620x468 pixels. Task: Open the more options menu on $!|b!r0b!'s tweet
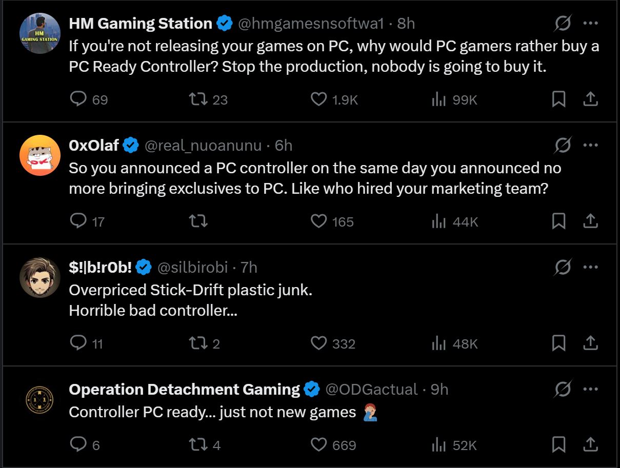tap(590, 267)
